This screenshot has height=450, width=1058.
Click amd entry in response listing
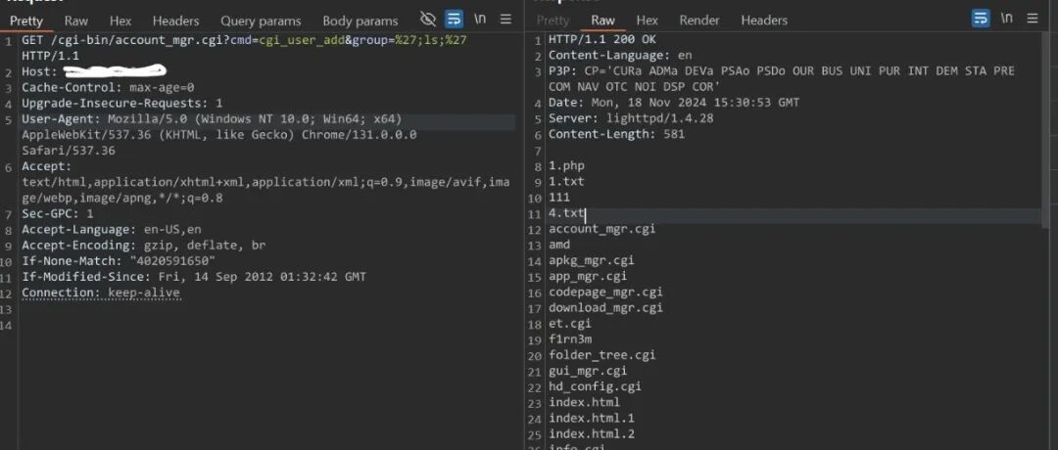559,245
